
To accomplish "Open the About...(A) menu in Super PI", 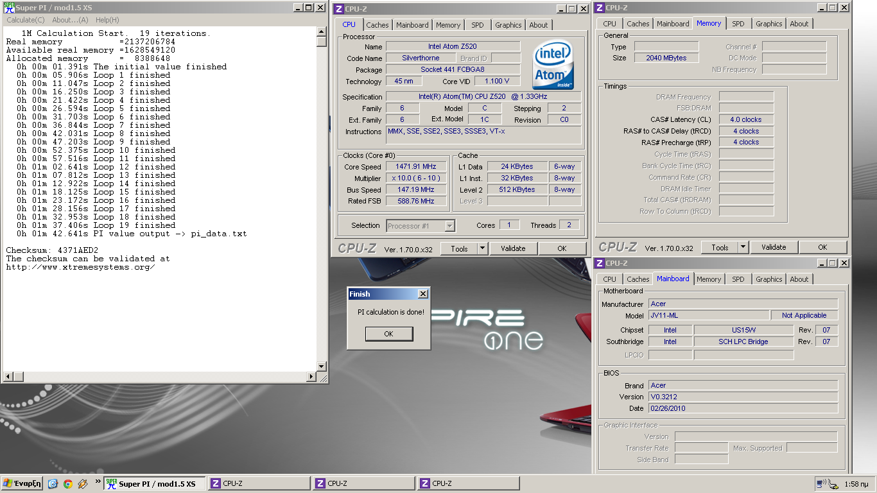I will 70,20.
